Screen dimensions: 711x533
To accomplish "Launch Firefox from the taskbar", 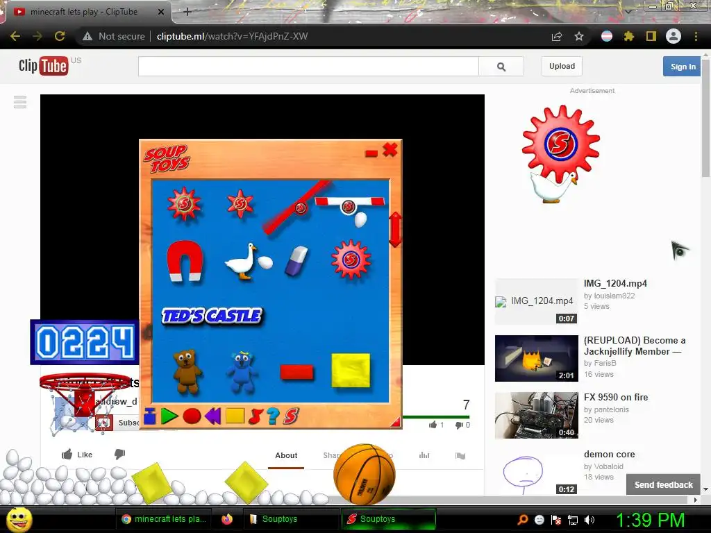I will [227, 519].
